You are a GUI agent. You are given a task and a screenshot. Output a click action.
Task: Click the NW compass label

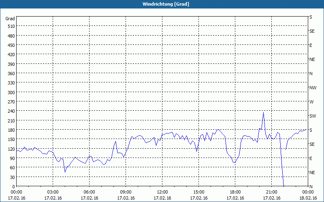[313, 88]
